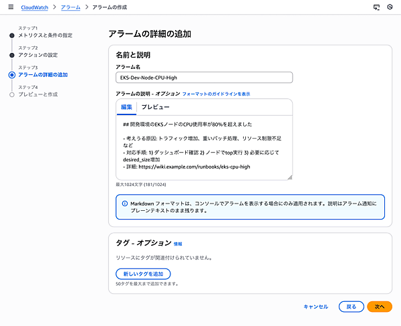Viewport: 401px width, 326px height.
Task: Open the settings hexagon icon at top right
Action: point(390,7)
